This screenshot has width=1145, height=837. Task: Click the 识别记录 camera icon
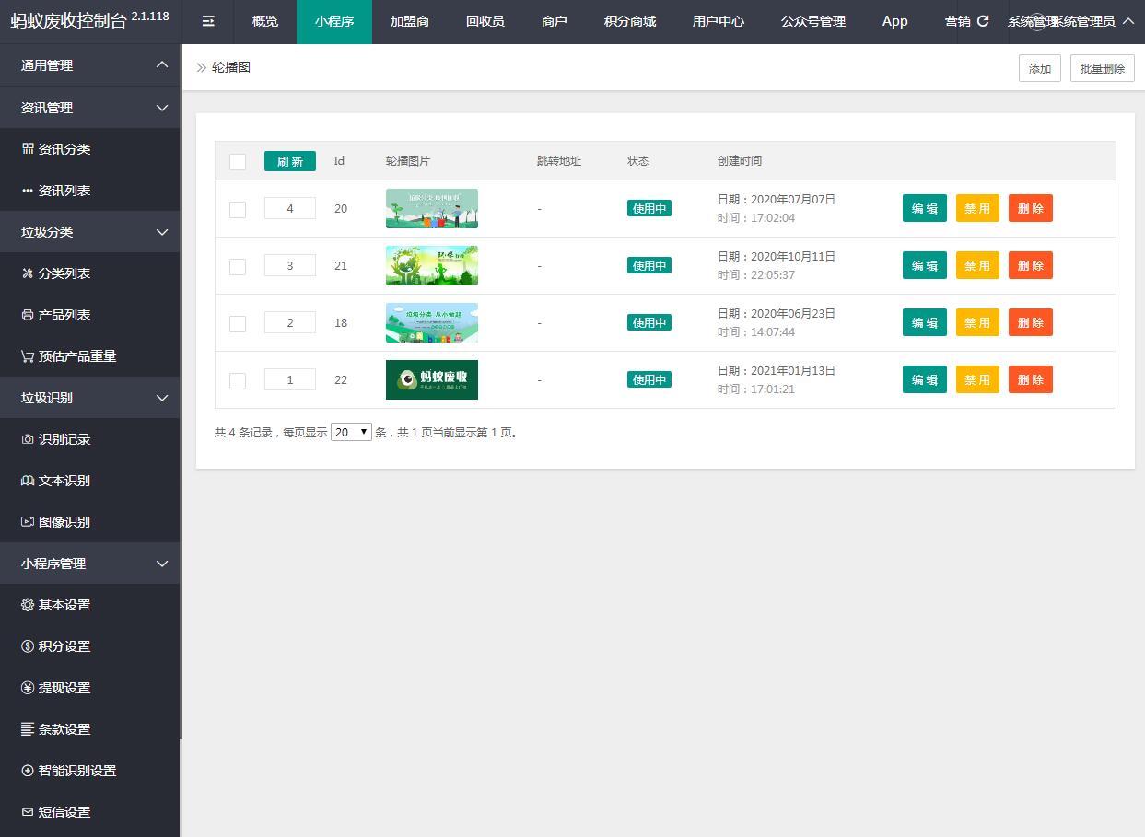pyautogui.click(x=28, y=438)
